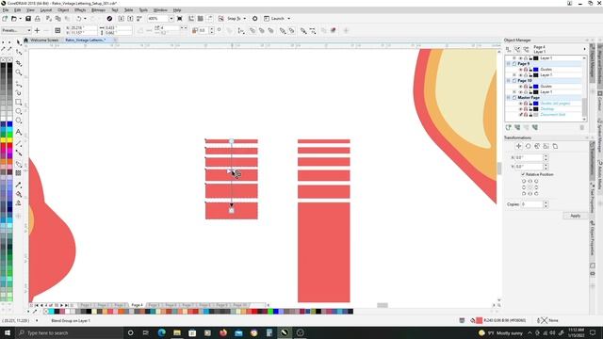Image resolution: width=603 pixels, height=339 pixels.
Task: Click the add preset plus icon
Action: 38,30
